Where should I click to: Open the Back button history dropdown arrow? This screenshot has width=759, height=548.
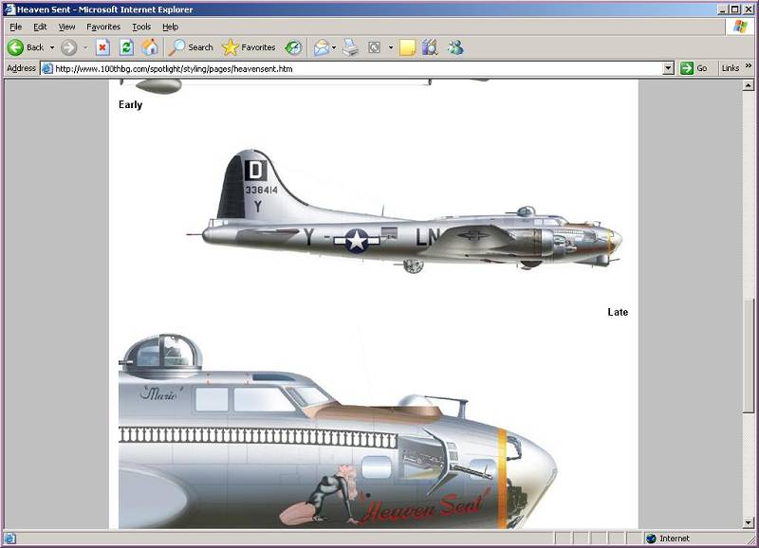point(52,47)
